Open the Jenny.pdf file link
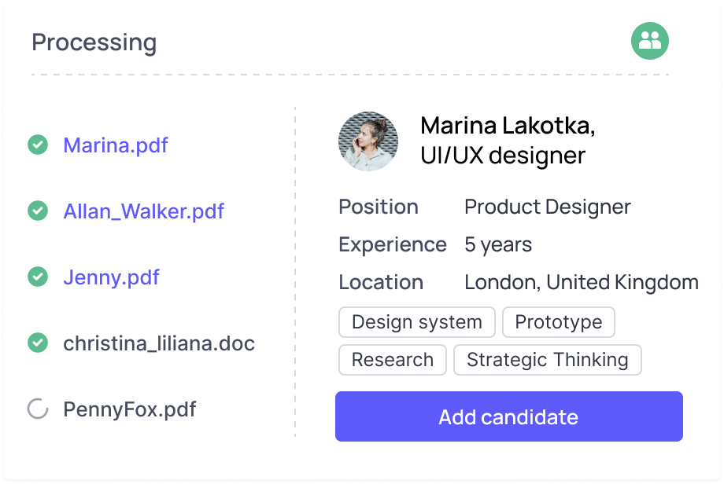The width and height of the screenshot is (724, 484). (x=111, y=277)
